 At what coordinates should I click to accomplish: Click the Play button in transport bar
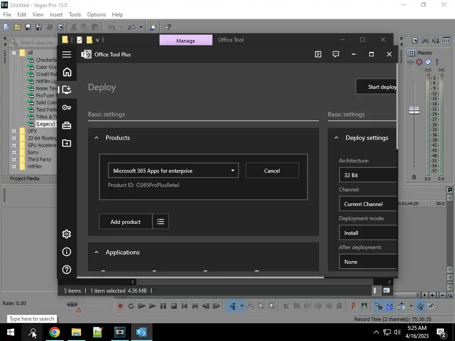pyautogui.click(x=152, y=306)
